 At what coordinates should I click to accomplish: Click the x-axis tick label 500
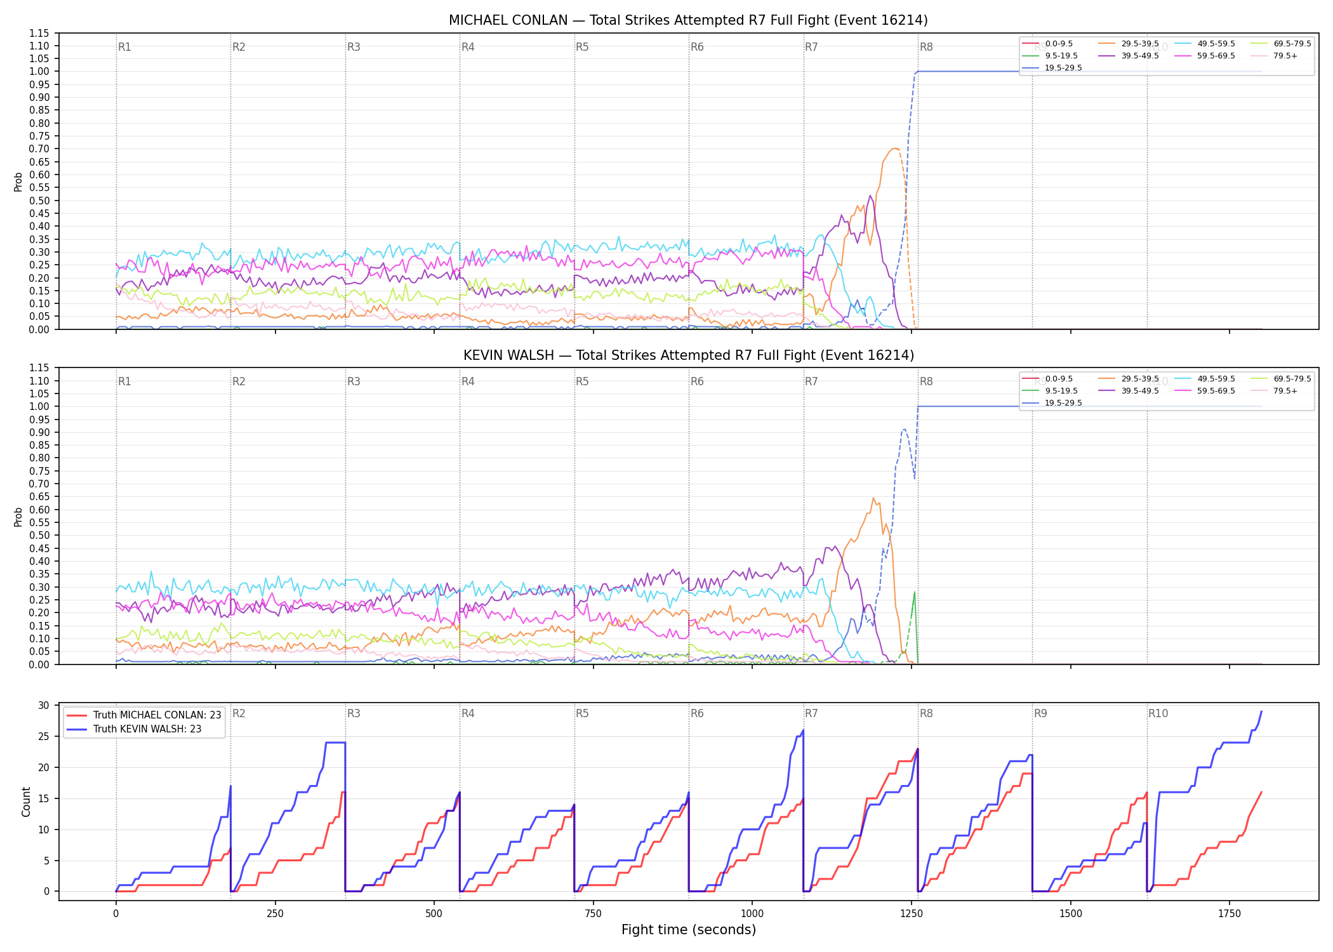(434, 913)
